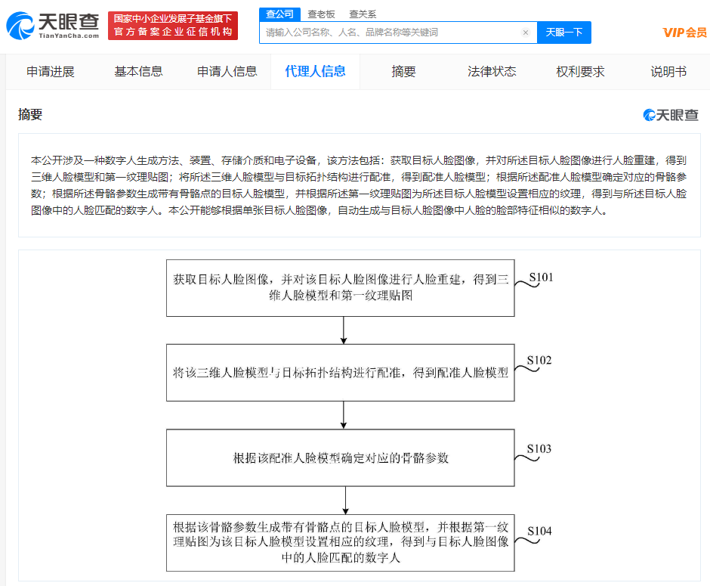Click the S101 step label
Viewport: 710px width, 586px height.
coord(541,277)
